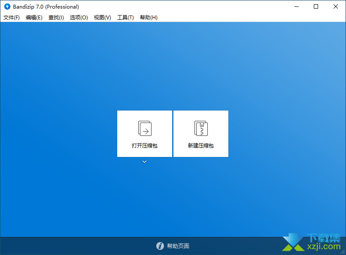Open the 帮助(H) menu
This screenshot has width=346, height=255.
(149, 18)
